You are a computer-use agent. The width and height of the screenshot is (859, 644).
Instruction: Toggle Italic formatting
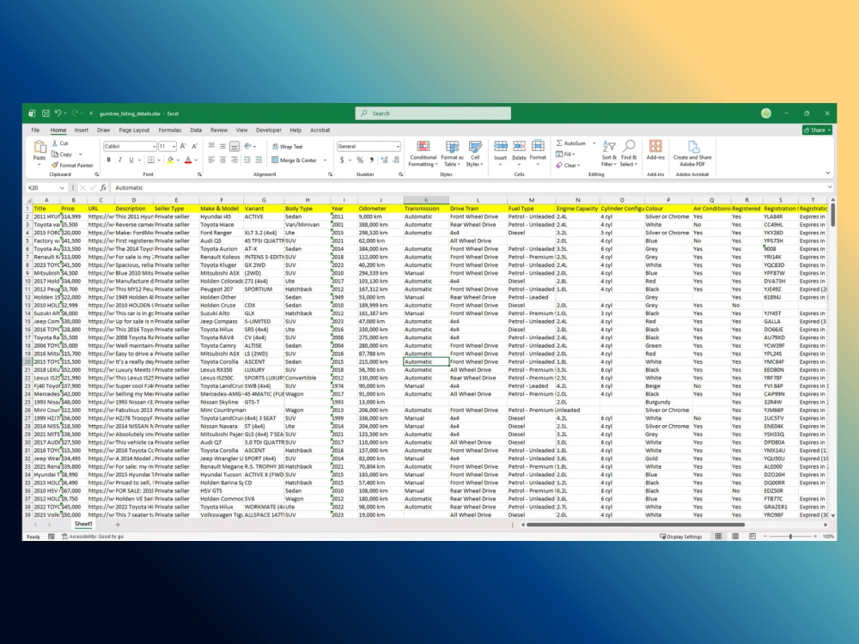119,160
